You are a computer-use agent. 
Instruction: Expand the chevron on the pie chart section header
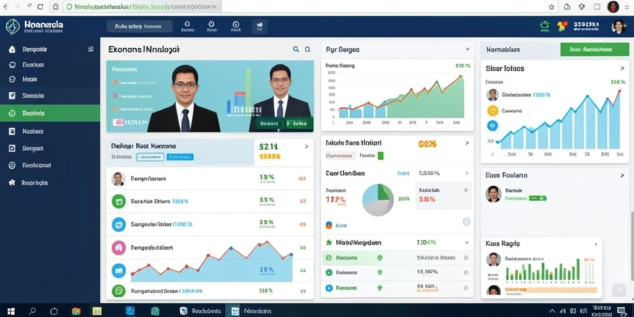click(467, 173)
